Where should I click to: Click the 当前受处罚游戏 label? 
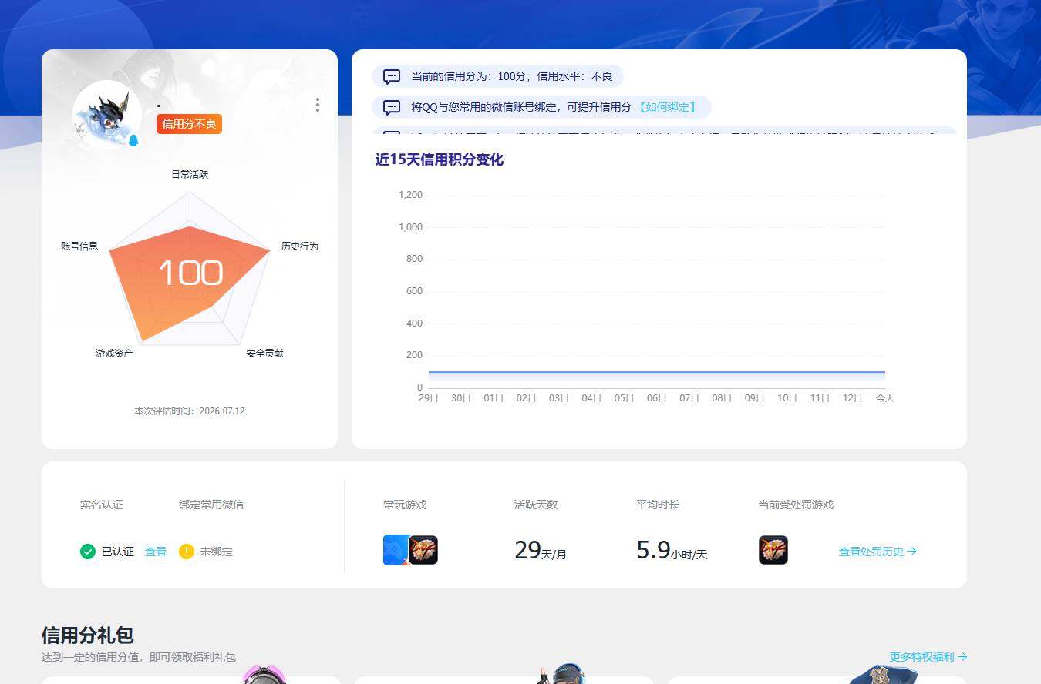pyautogui.click(x=796, y=505)
